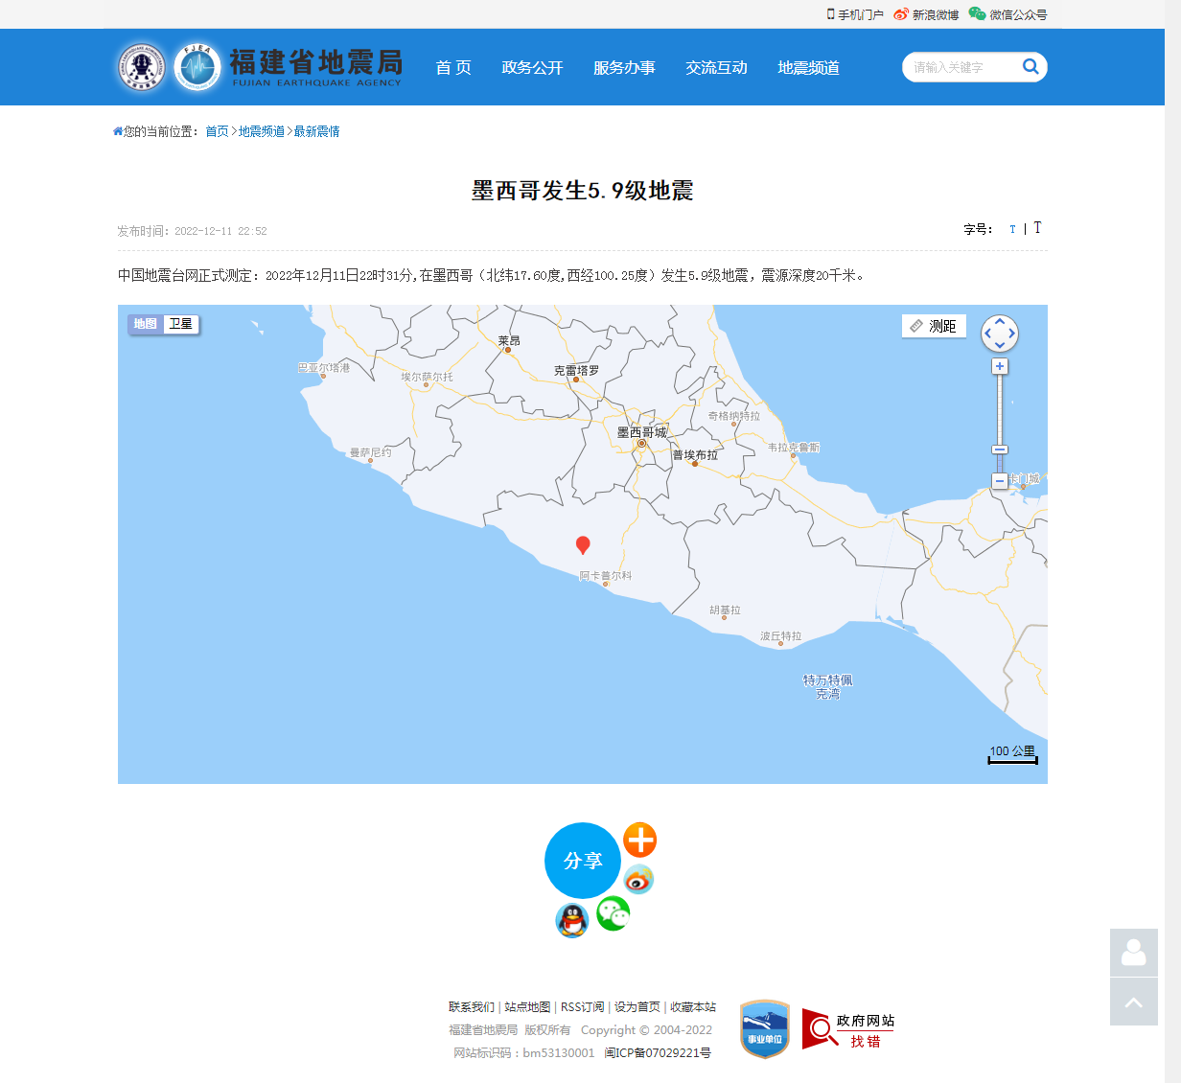The width and height of the screenshot is (1181, 1083).
Task: Open the user profile floating button
Action: tap(1133, 953)
